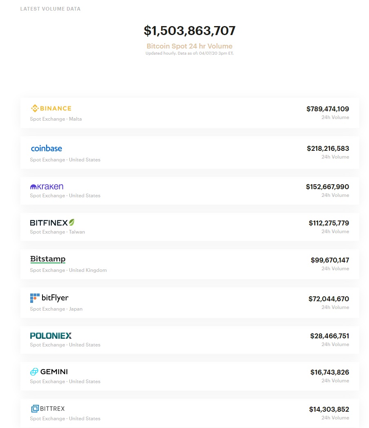Click the Coinbase logo
Image resolution: width=369 pixels, height=428 pixels.
[x=46, y=148]
